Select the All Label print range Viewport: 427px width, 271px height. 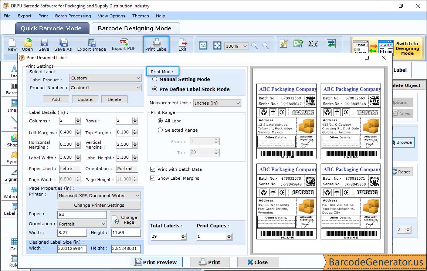[160, 121]
